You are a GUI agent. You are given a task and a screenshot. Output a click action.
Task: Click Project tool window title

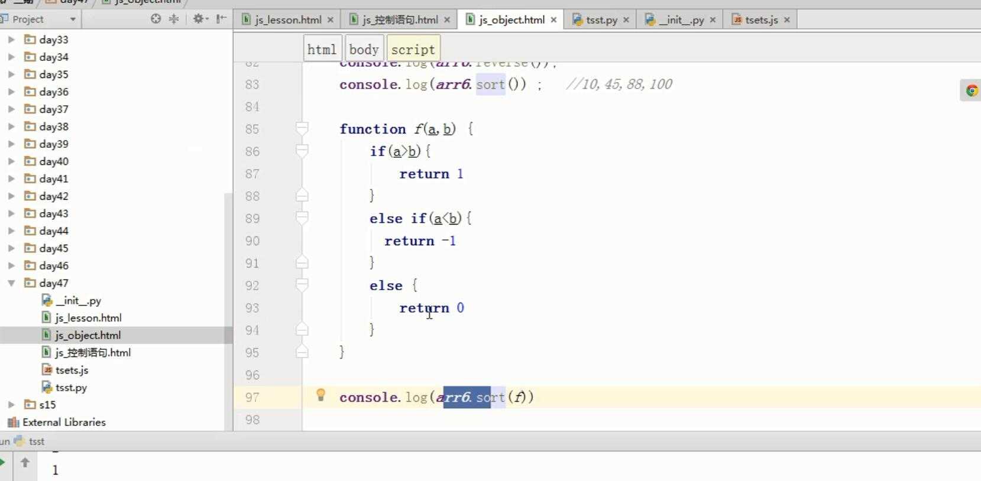click(x=28, y=19)
